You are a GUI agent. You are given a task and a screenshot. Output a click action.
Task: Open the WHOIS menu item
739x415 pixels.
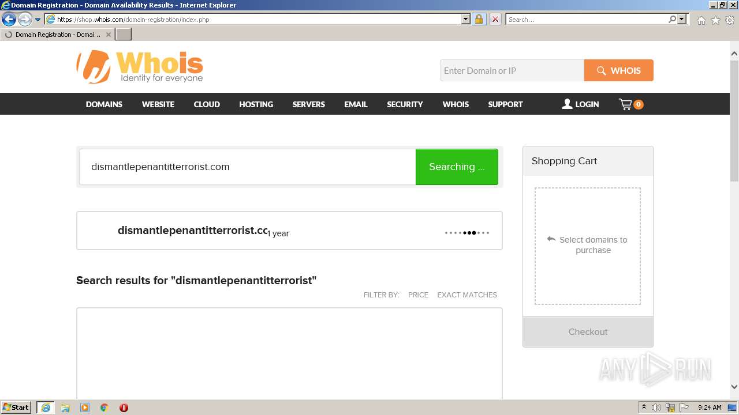(456, 104)
